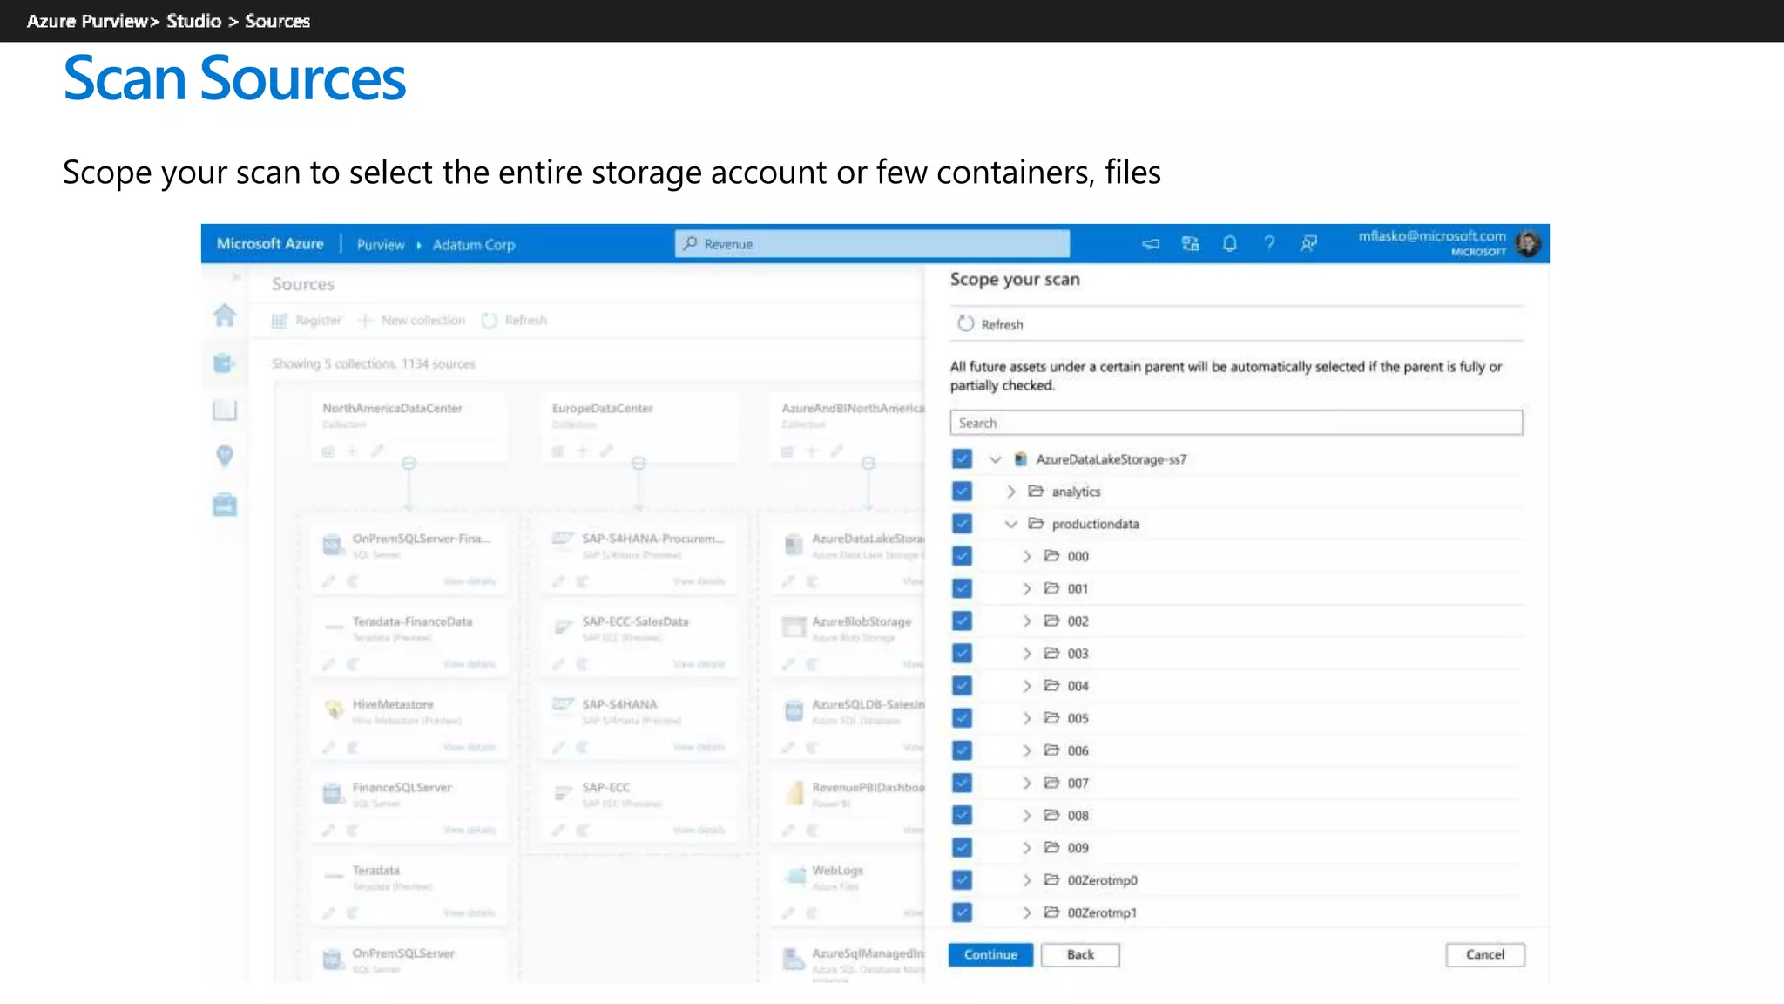1784x1004 pixels.
Task: Uncheck the AzureDataLakeStorage-ss7 checkbox
Action: 962,459
